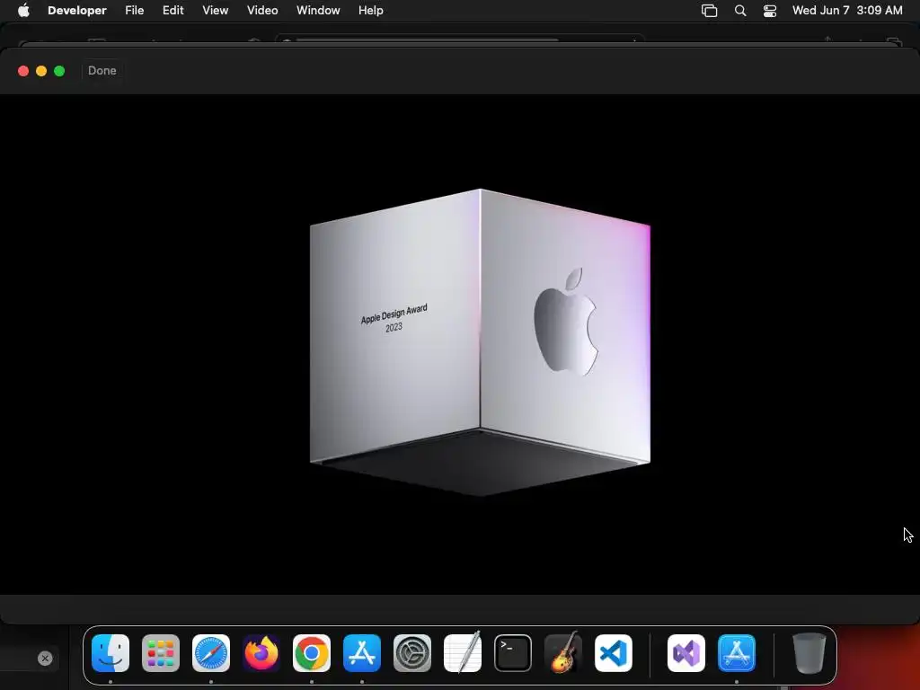Minimize the video window with yellow button
This screenshot has width=920, height=690.
41,71
